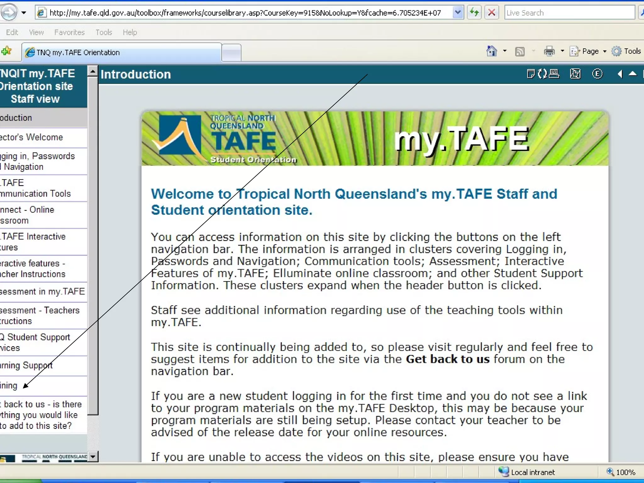This screenshot has width=644, height=483.
Task: Click the notes icon in the Introduction header
Action: pos(530,74)
